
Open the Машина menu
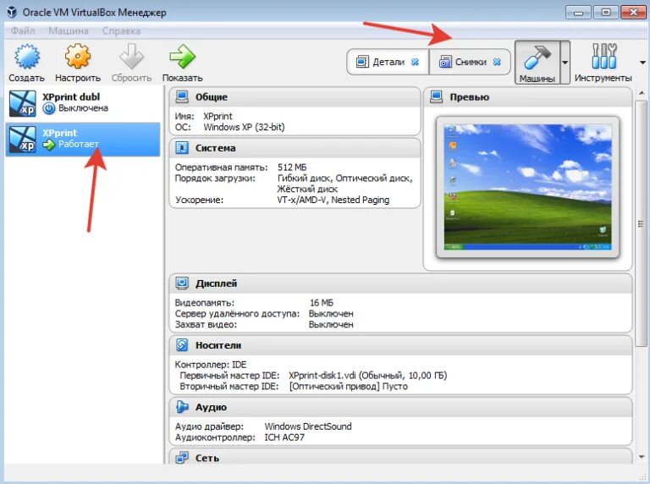click(x=69, y=30)
